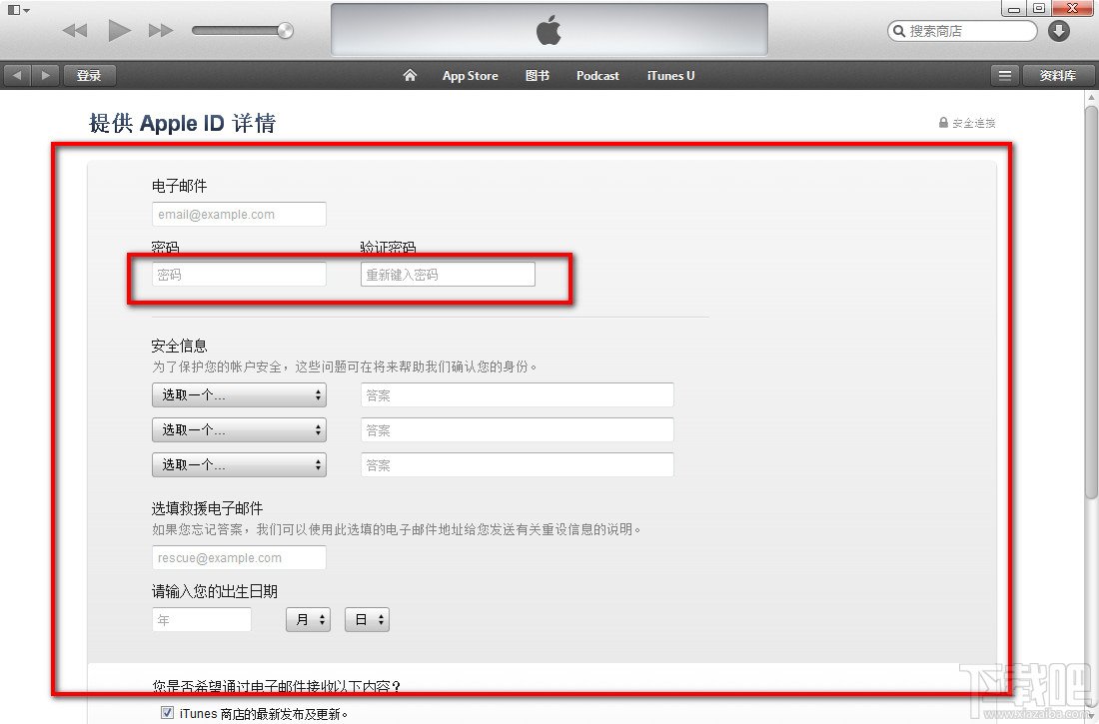Screen dimensions: 1099x724
Task: Open the 月 (month) dropdown
Action: pyautogui.click(x=308, y=619)
